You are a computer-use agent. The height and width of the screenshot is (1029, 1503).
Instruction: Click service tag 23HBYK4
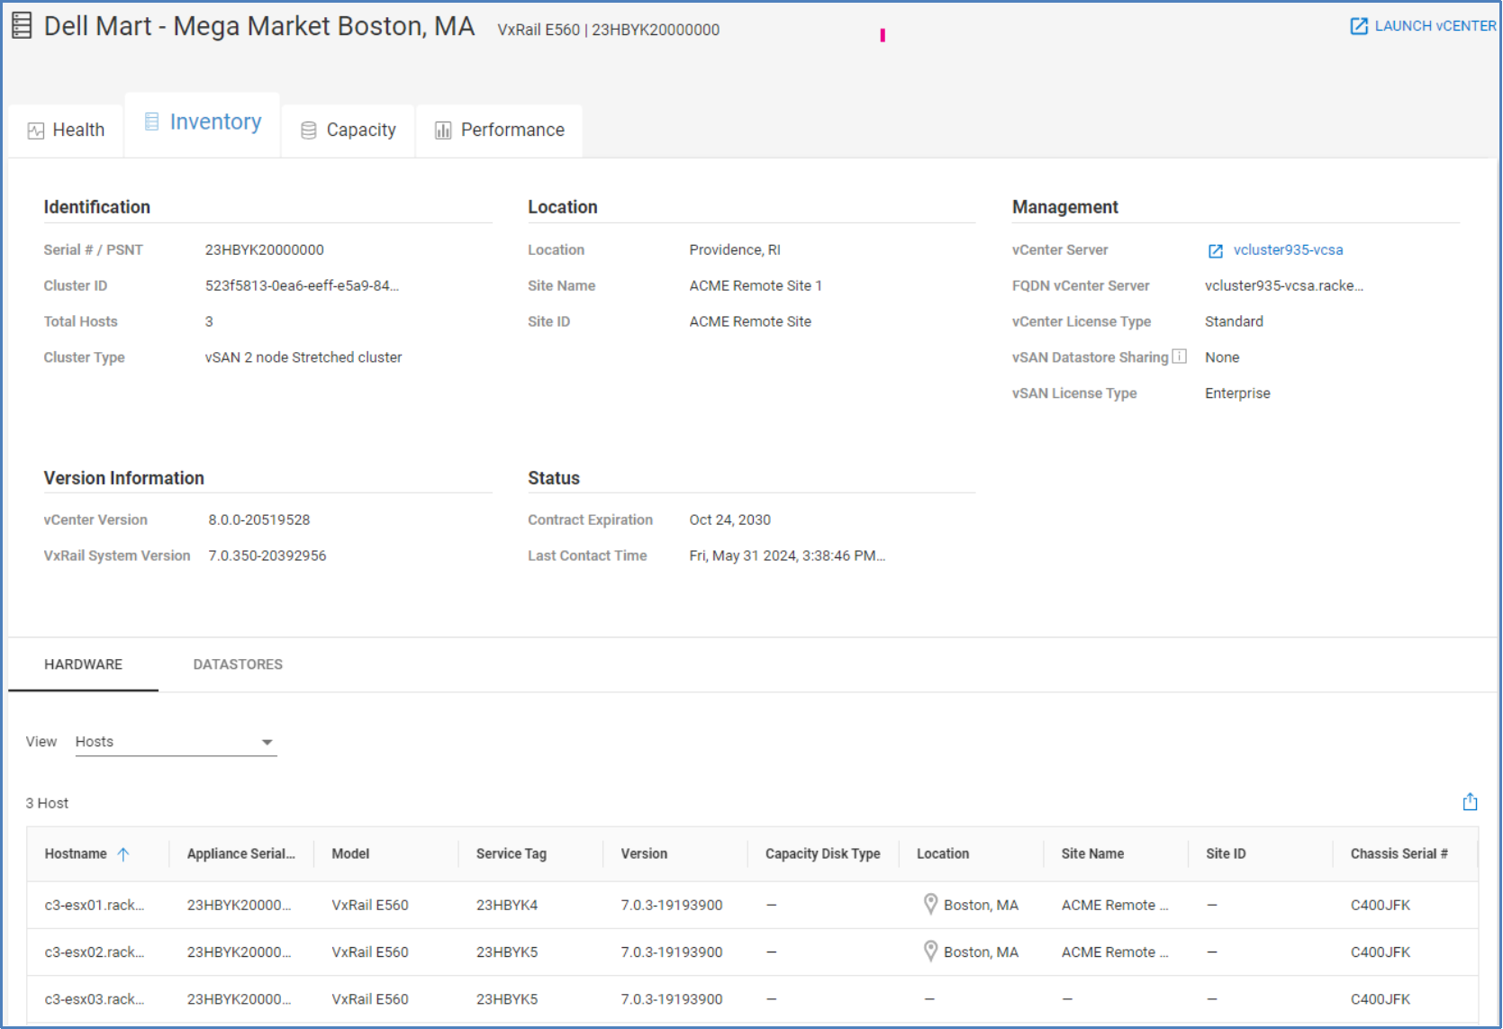click(x=507, y=905)
